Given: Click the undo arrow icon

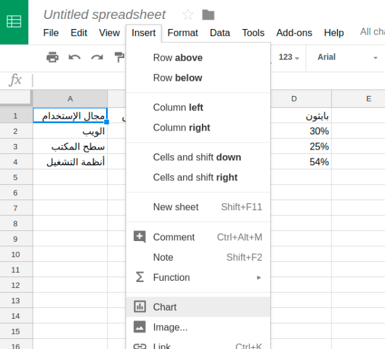Looking at the screenshot, I should point(74,57).
